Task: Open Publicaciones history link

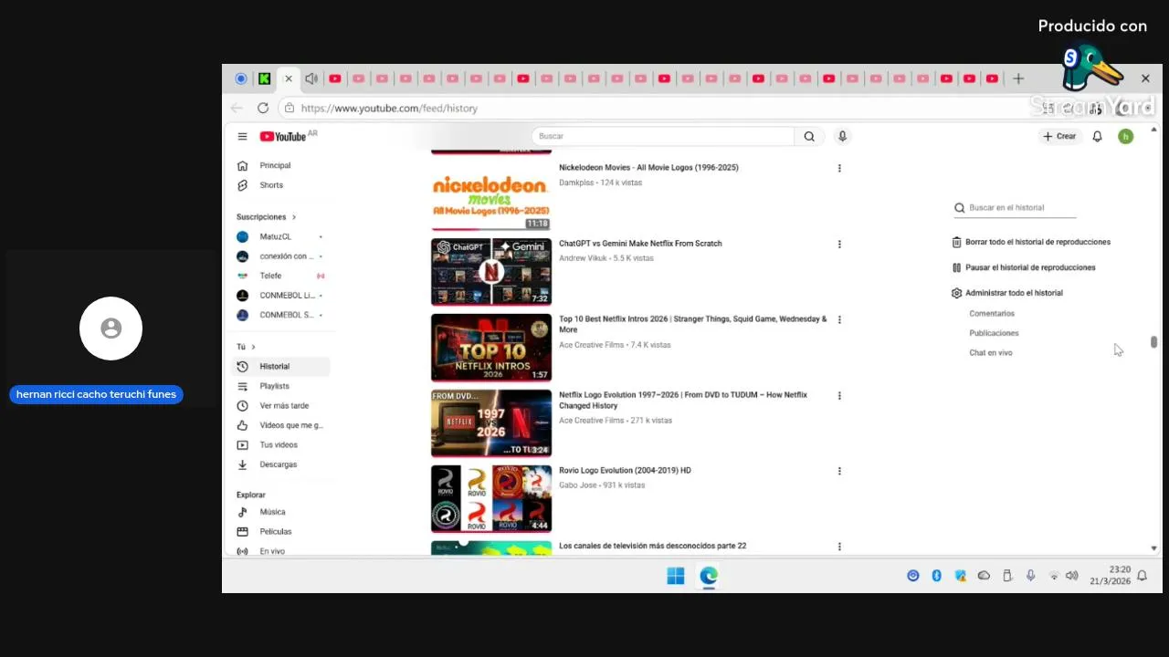Action: 994,333
